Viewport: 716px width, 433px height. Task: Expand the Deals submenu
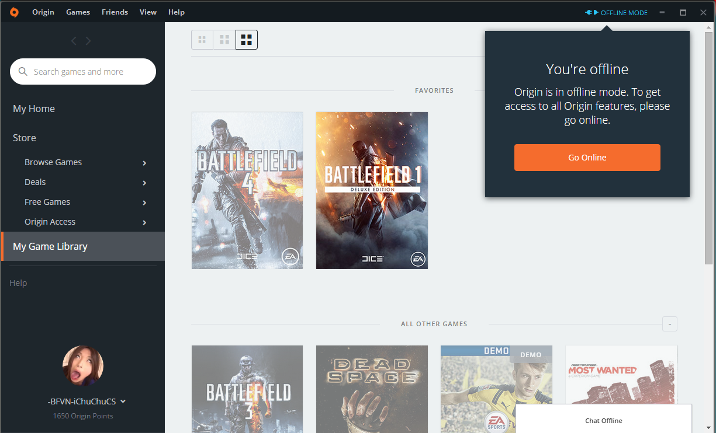[144, 183]
